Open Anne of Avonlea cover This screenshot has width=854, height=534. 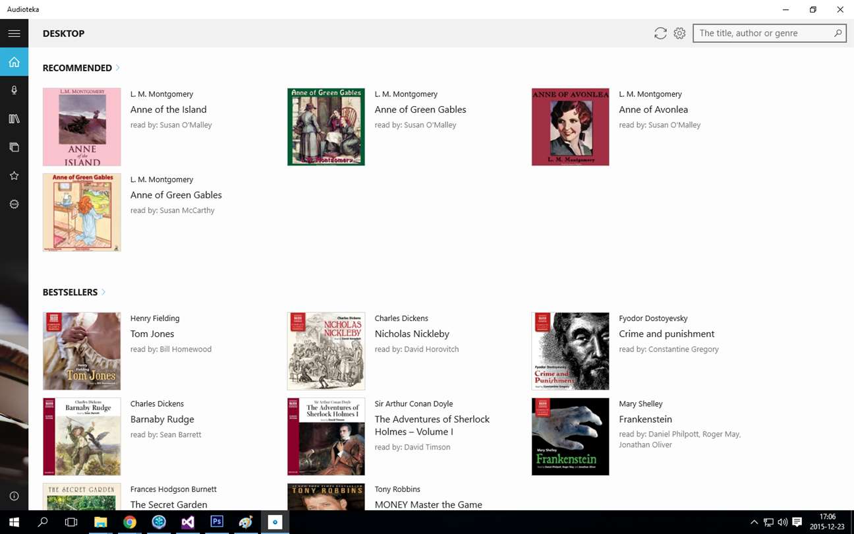pos(571,127)
